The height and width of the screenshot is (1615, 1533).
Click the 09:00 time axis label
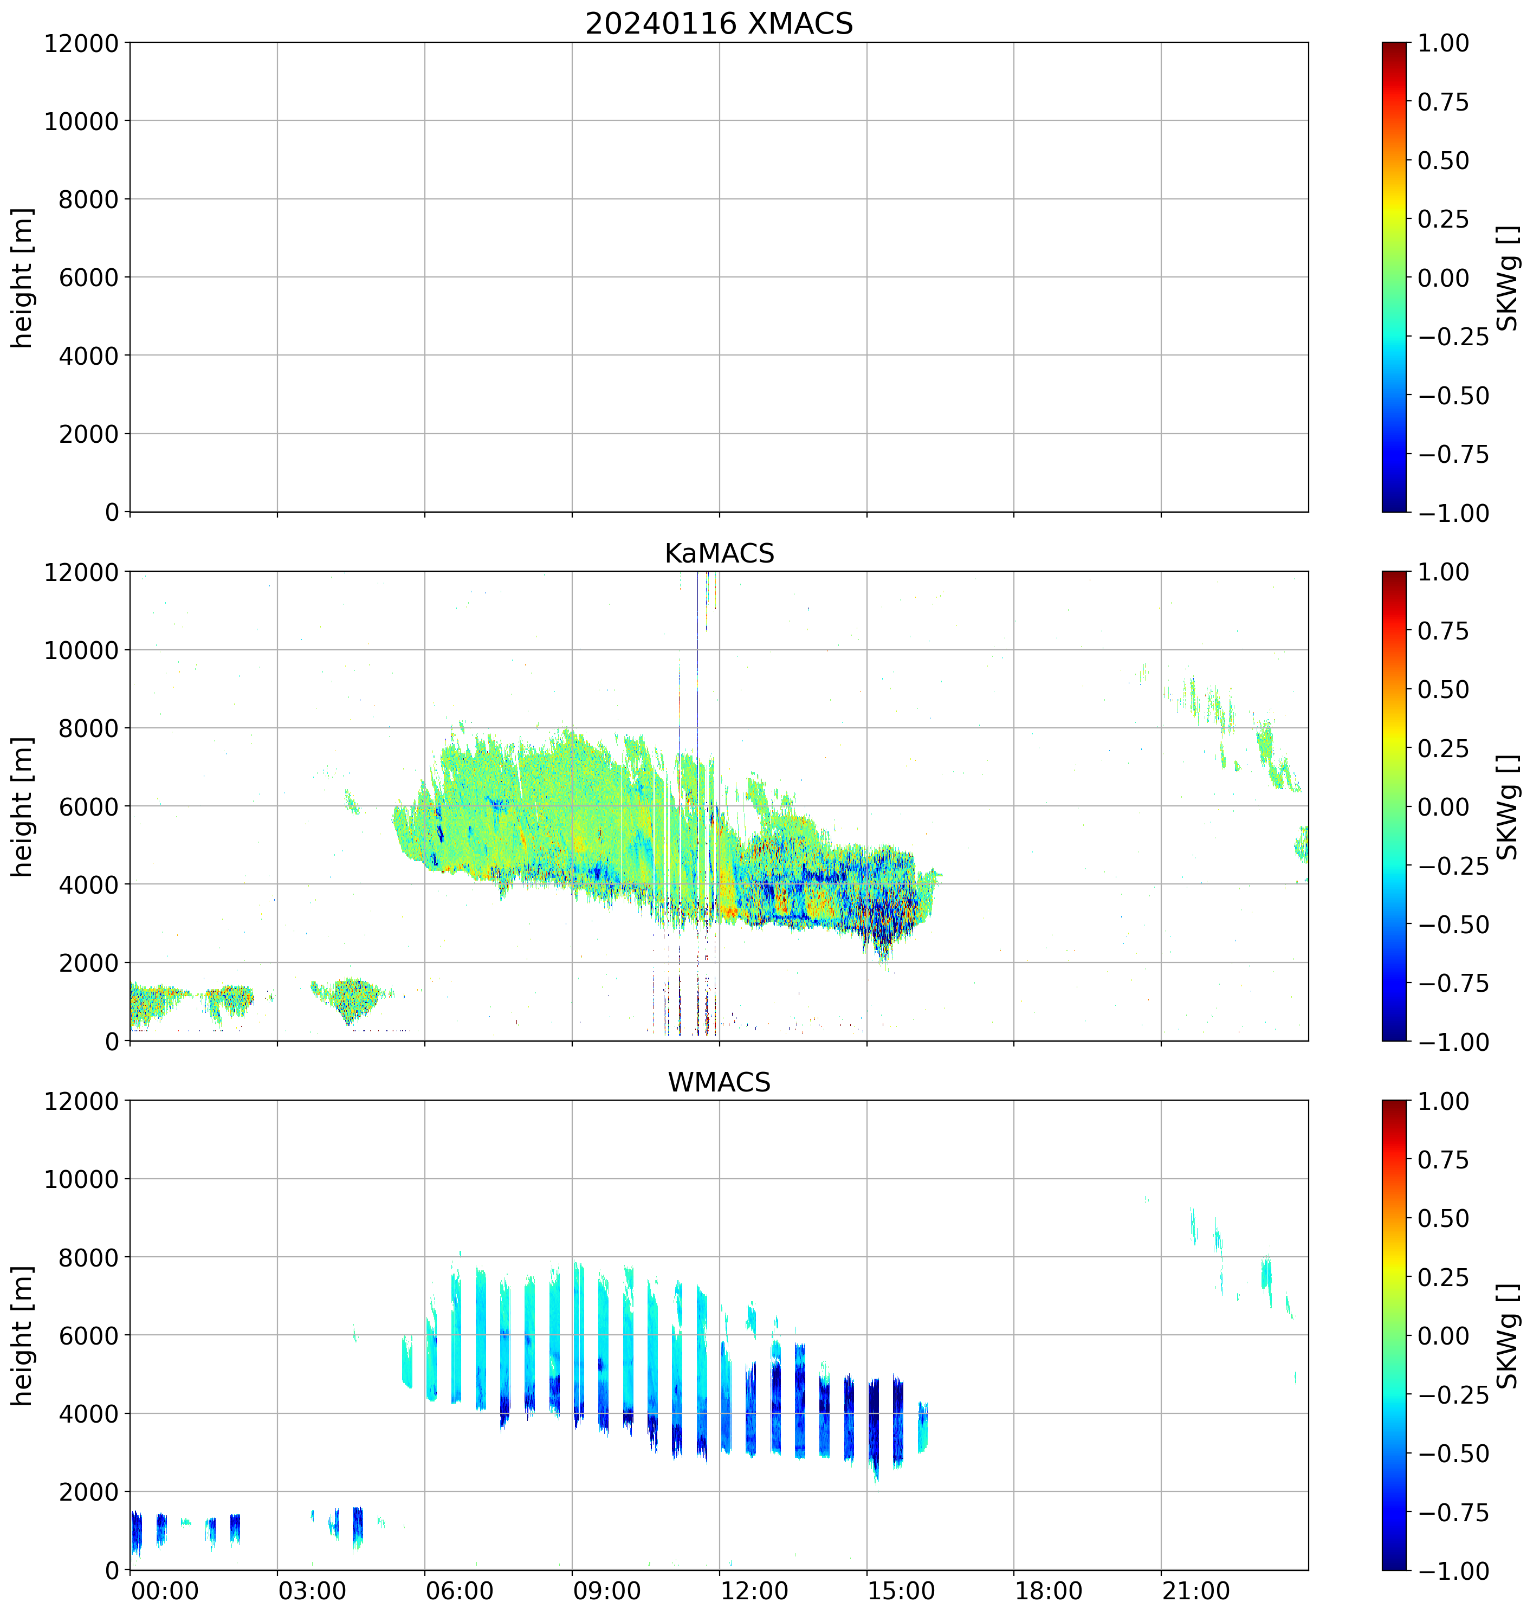click(x=606, y=1591)
